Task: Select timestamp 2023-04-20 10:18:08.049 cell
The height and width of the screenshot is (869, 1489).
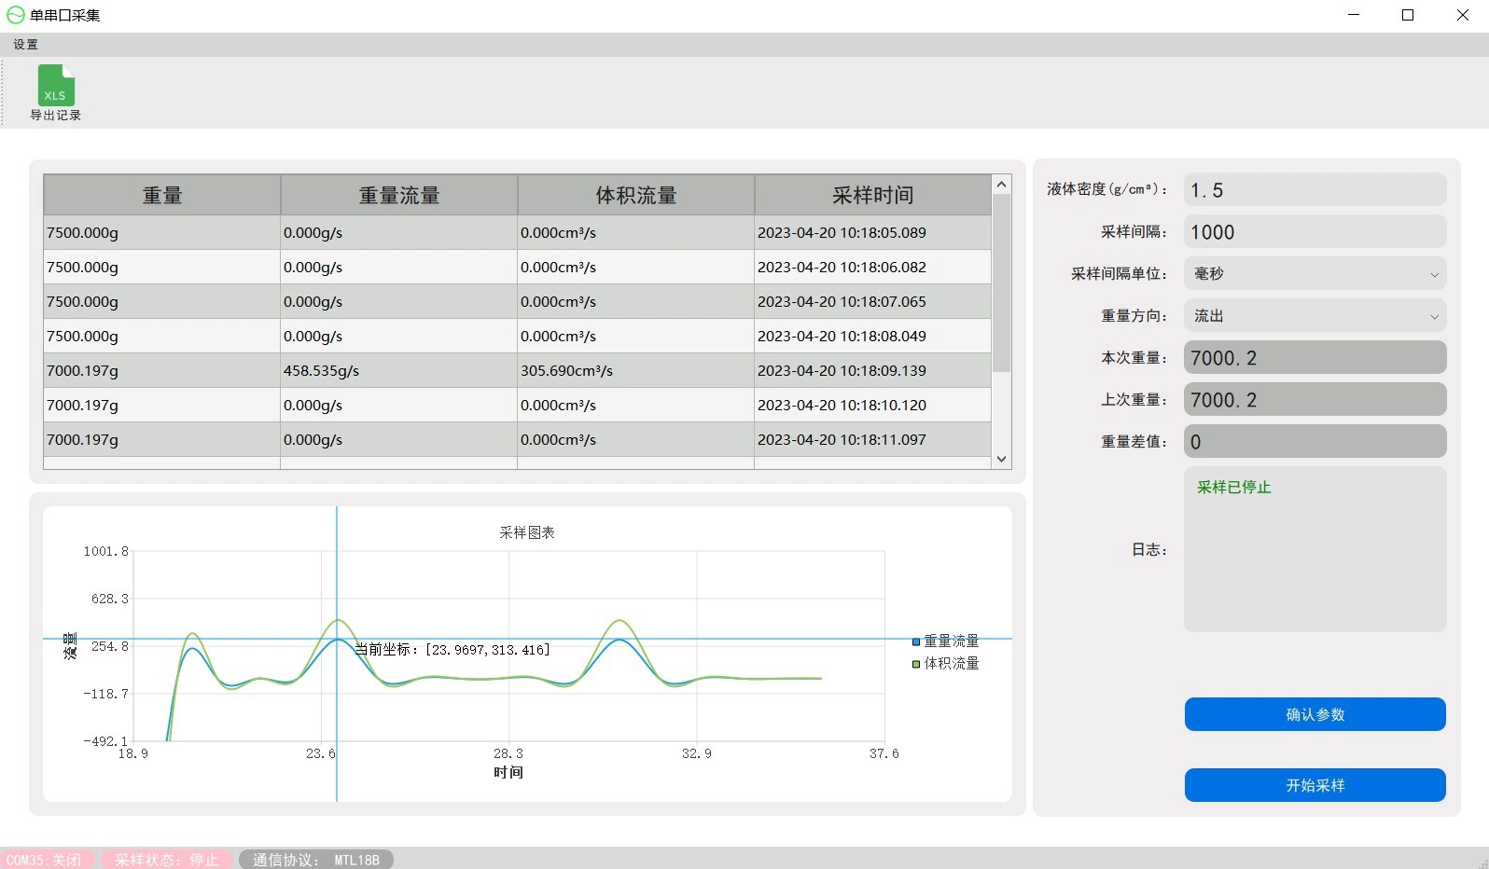Action: tap(872, 336)
